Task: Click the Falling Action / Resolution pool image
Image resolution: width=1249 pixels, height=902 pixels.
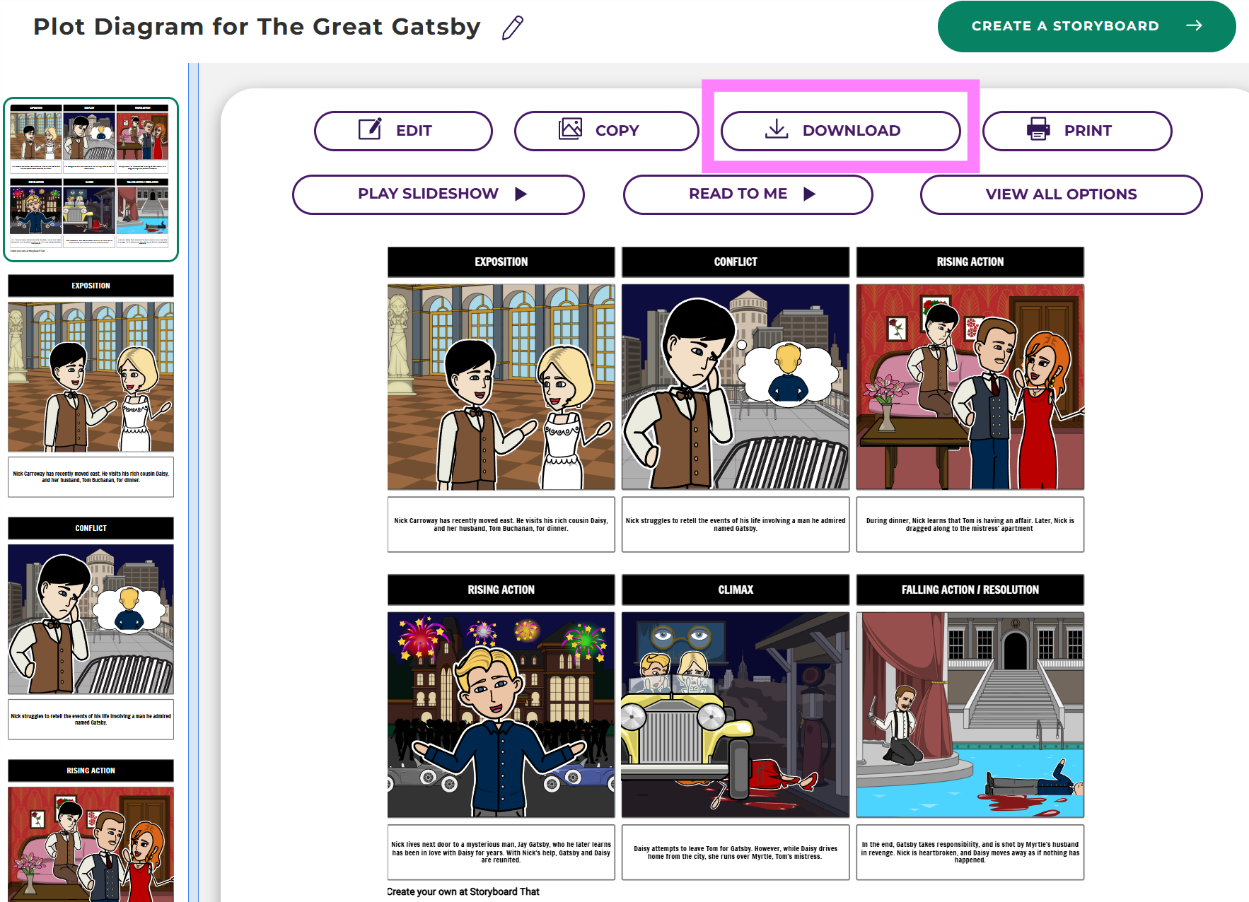Action: point(970,715)
